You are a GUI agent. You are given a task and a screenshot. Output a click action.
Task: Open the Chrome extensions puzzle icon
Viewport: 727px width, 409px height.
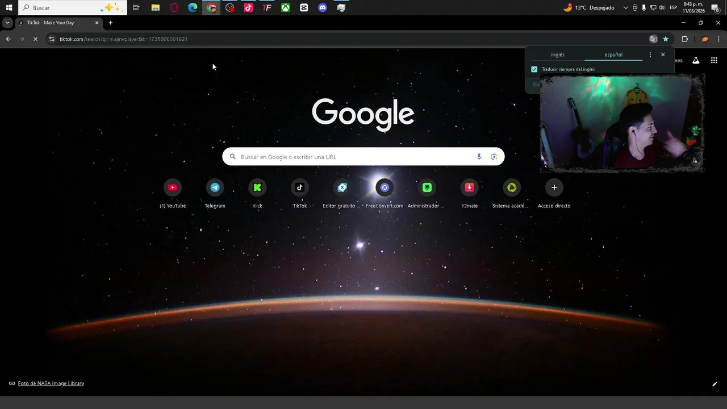(x=684, y=39)
